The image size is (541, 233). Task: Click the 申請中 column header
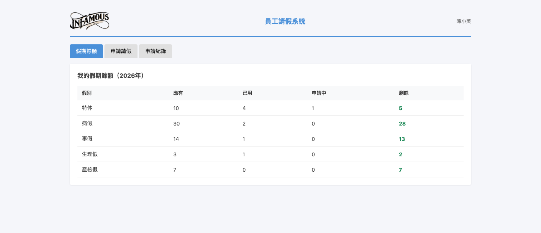(319, 93)
